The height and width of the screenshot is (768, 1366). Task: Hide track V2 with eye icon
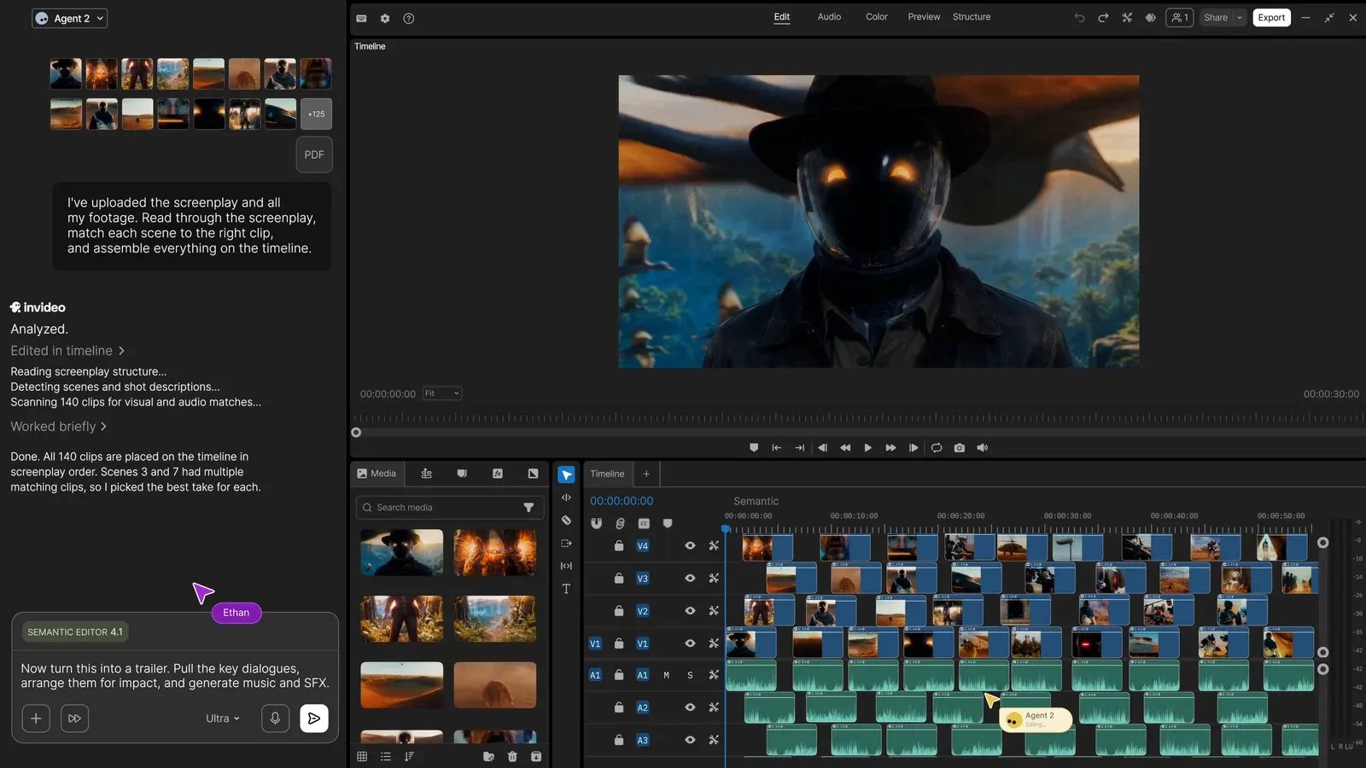point(690,610)
